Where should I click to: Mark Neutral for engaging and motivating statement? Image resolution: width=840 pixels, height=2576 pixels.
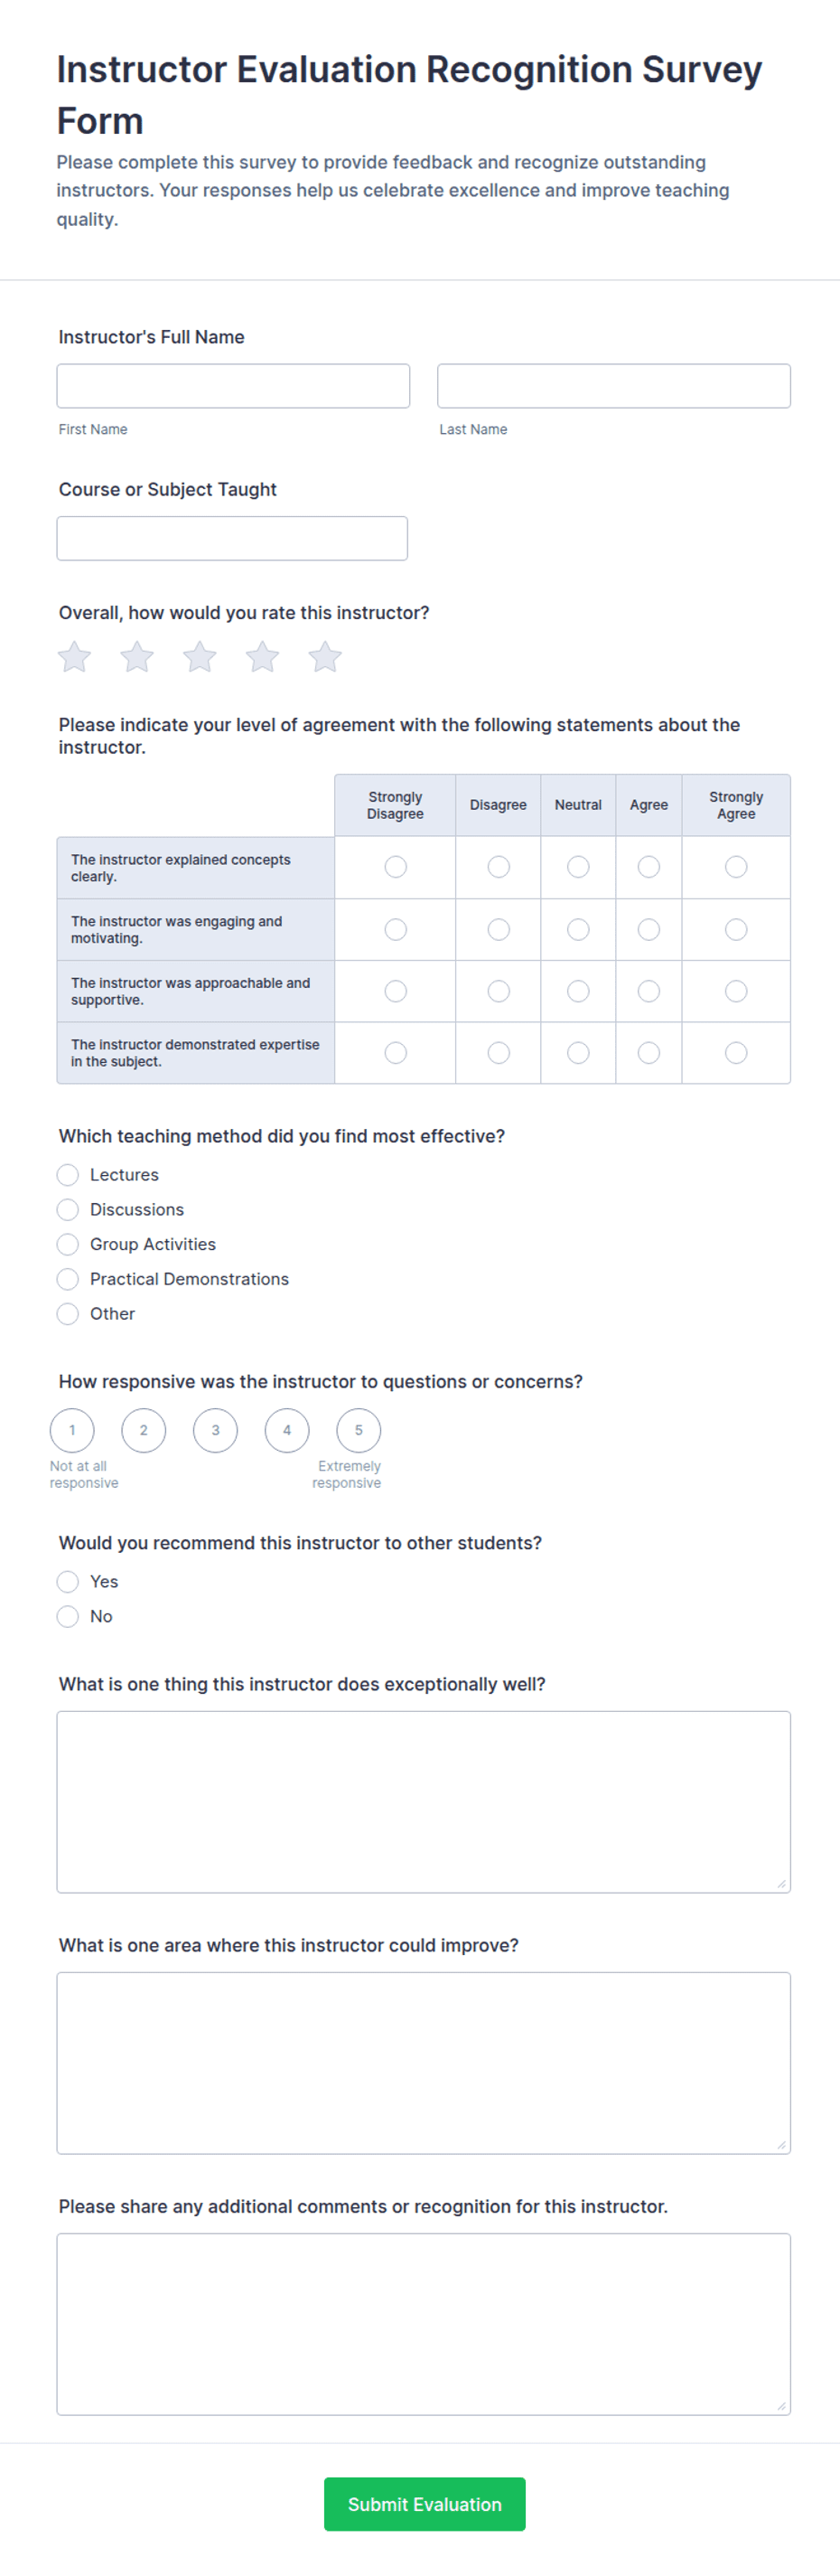578,930
